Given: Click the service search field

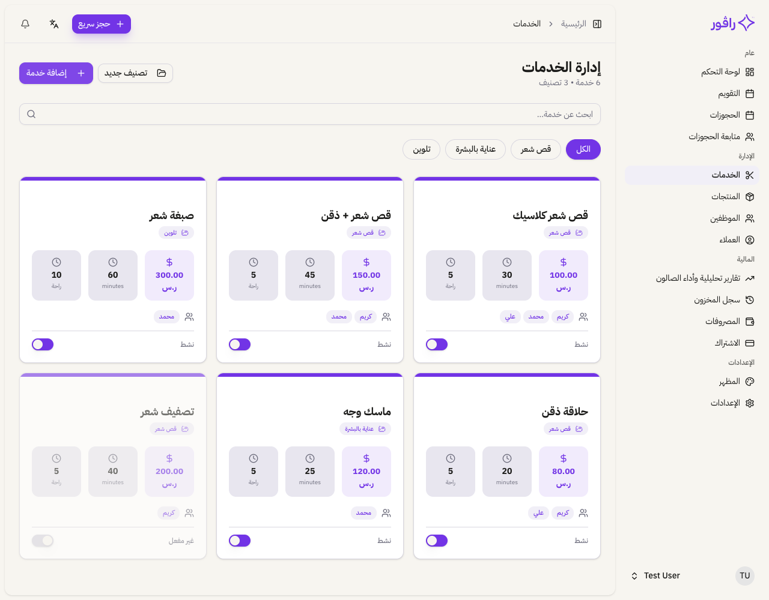Looking at the screenshot, I should click(x=309, y=113).
